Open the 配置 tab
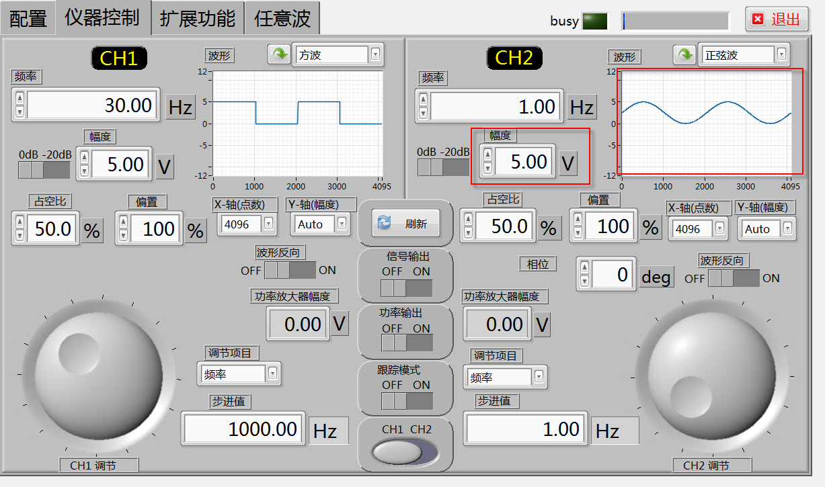Screen dimensions: 825x487 [28, 17]
